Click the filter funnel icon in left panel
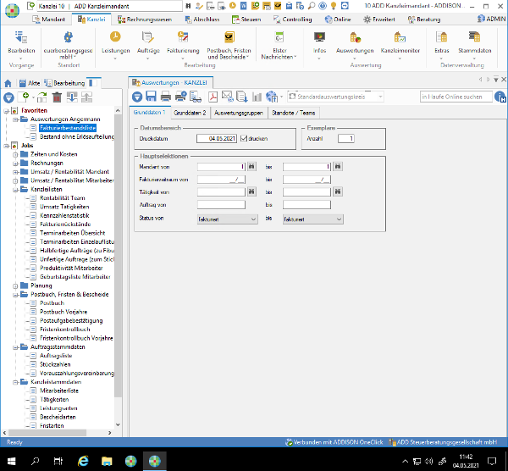 coord(8,97)
